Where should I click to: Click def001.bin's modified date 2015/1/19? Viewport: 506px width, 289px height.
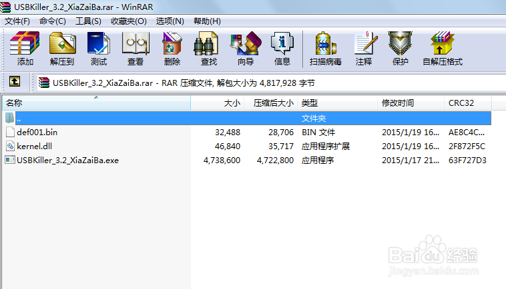[x=411, y=133]
